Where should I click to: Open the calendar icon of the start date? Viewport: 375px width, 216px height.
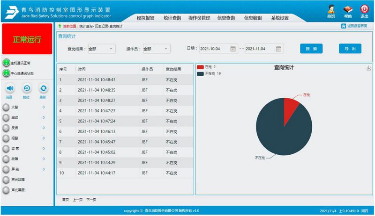pos(233,49)
